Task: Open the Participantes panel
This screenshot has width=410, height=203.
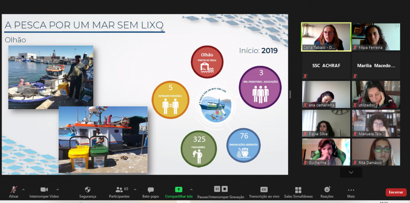Action: click(x=119, y=192)
